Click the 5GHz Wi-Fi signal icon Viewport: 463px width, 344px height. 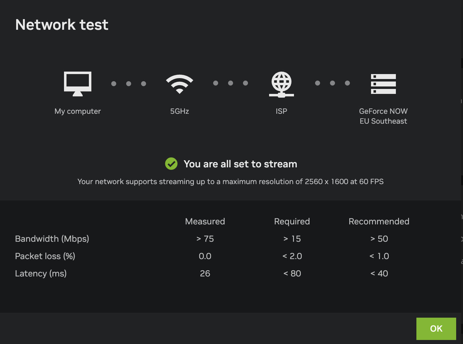point(180,84)
